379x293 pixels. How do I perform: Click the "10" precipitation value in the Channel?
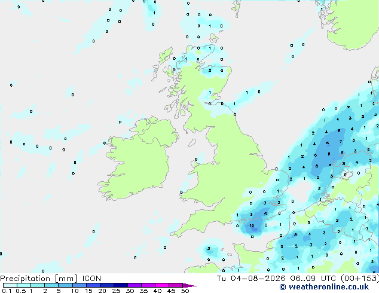point(252,226)
